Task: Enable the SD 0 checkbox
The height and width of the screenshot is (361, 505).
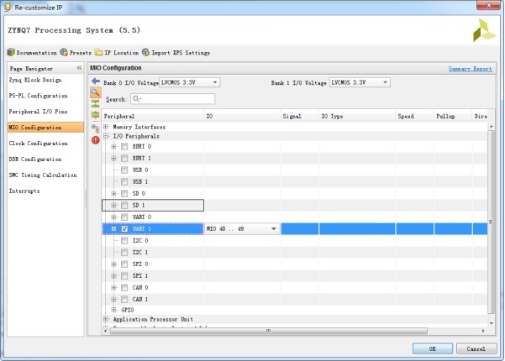Action: click(124, 193)
